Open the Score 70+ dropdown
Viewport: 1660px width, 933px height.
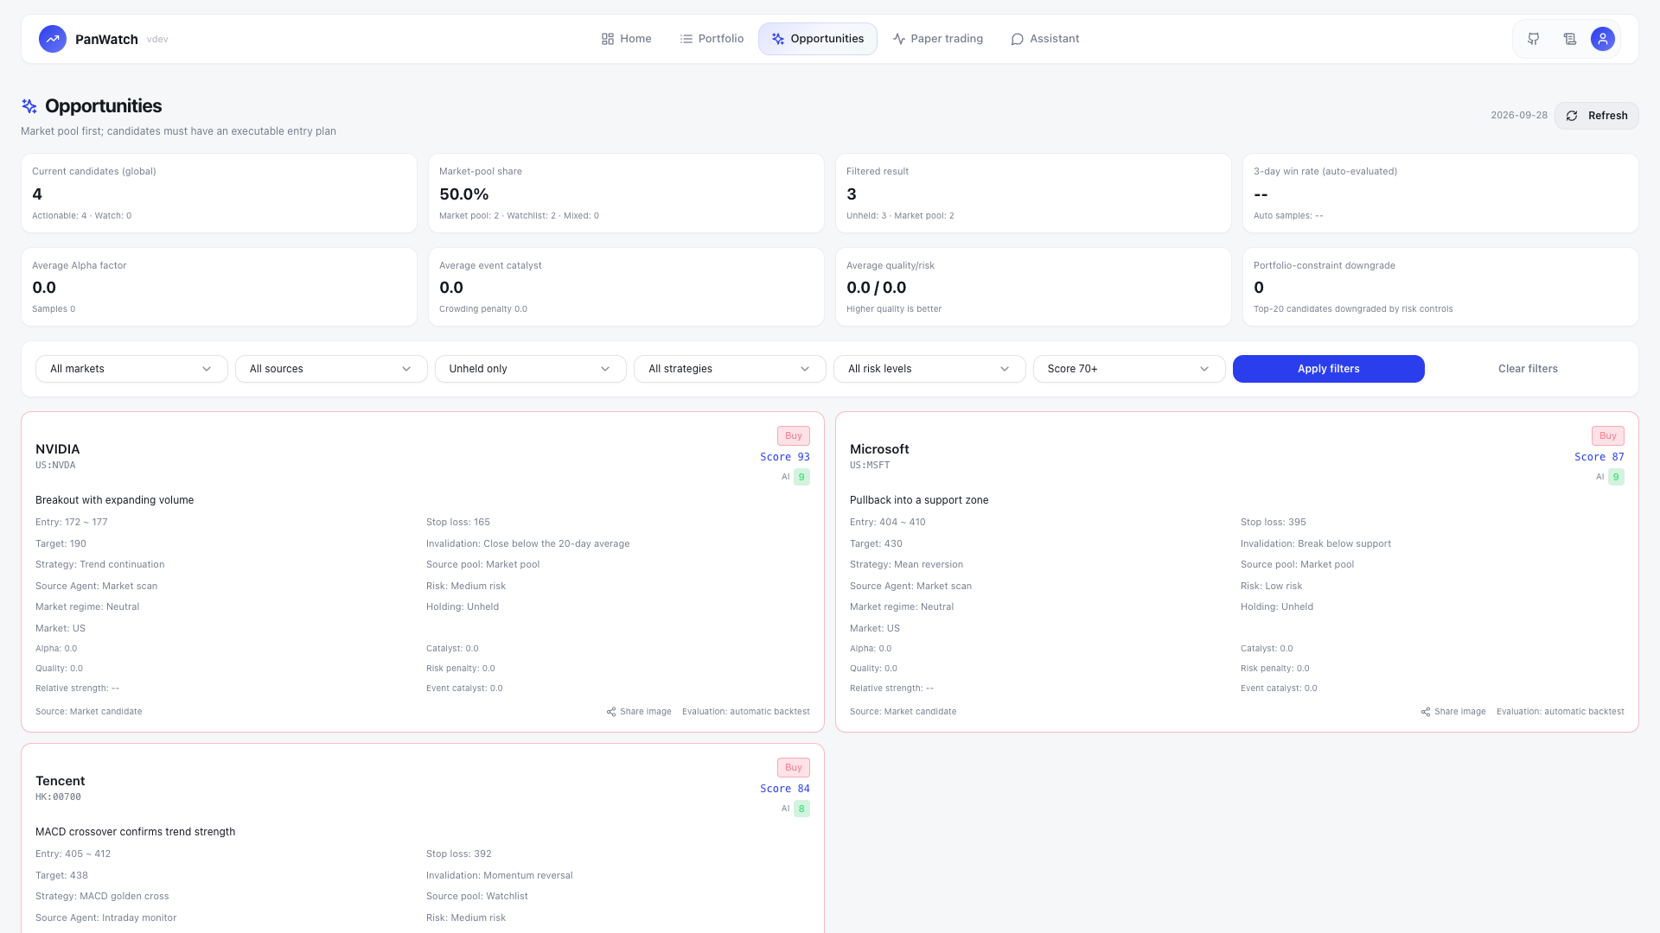[1129, 369]
